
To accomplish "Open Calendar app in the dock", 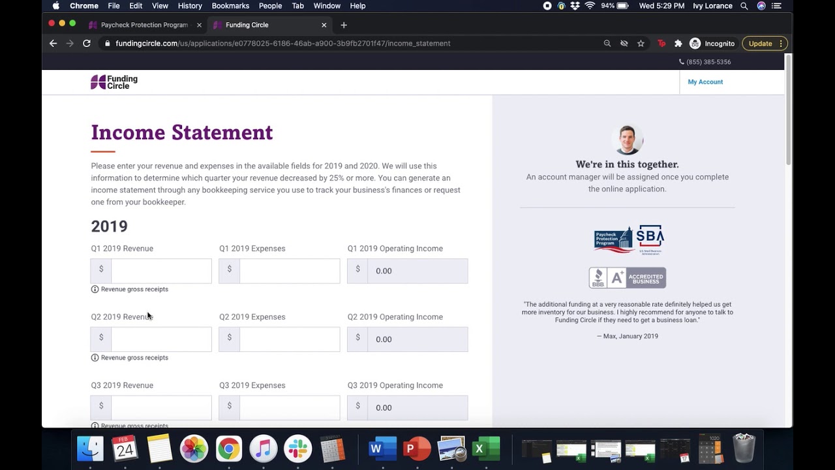I will [125, 449].
